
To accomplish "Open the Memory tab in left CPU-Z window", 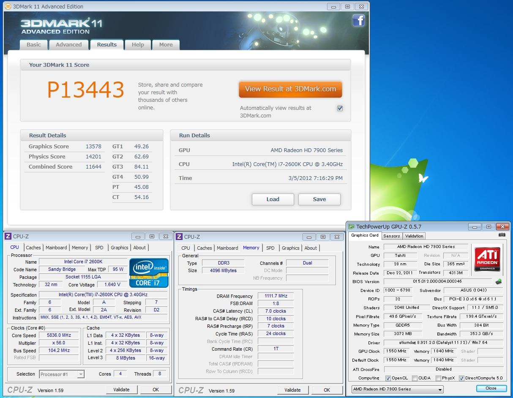I will tap(80, 248).
